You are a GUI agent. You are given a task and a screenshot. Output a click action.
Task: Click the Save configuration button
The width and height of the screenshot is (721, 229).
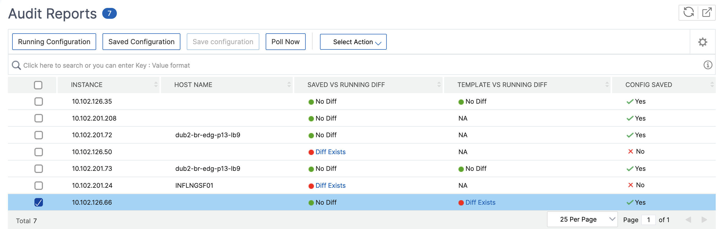(x=223, y=42)
